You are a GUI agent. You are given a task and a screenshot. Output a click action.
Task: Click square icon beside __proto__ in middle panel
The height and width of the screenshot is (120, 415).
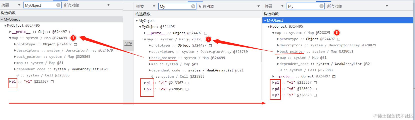click(206, 33)
